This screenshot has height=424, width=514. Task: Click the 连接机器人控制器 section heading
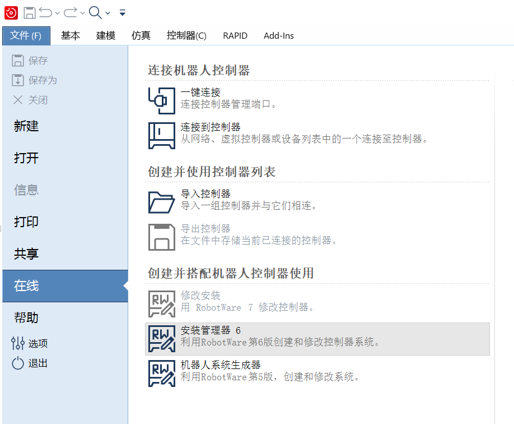199,70
